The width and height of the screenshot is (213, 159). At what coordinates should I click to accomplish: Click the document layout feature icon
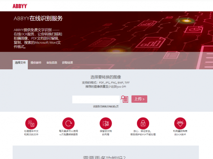[x=106, y=123]
